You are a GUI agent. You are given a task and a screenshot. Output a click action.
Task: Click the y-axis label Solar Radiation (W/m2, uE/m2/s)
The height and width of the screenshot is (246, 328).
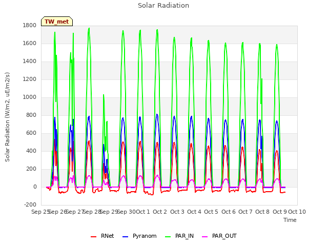tap(7, 117)
